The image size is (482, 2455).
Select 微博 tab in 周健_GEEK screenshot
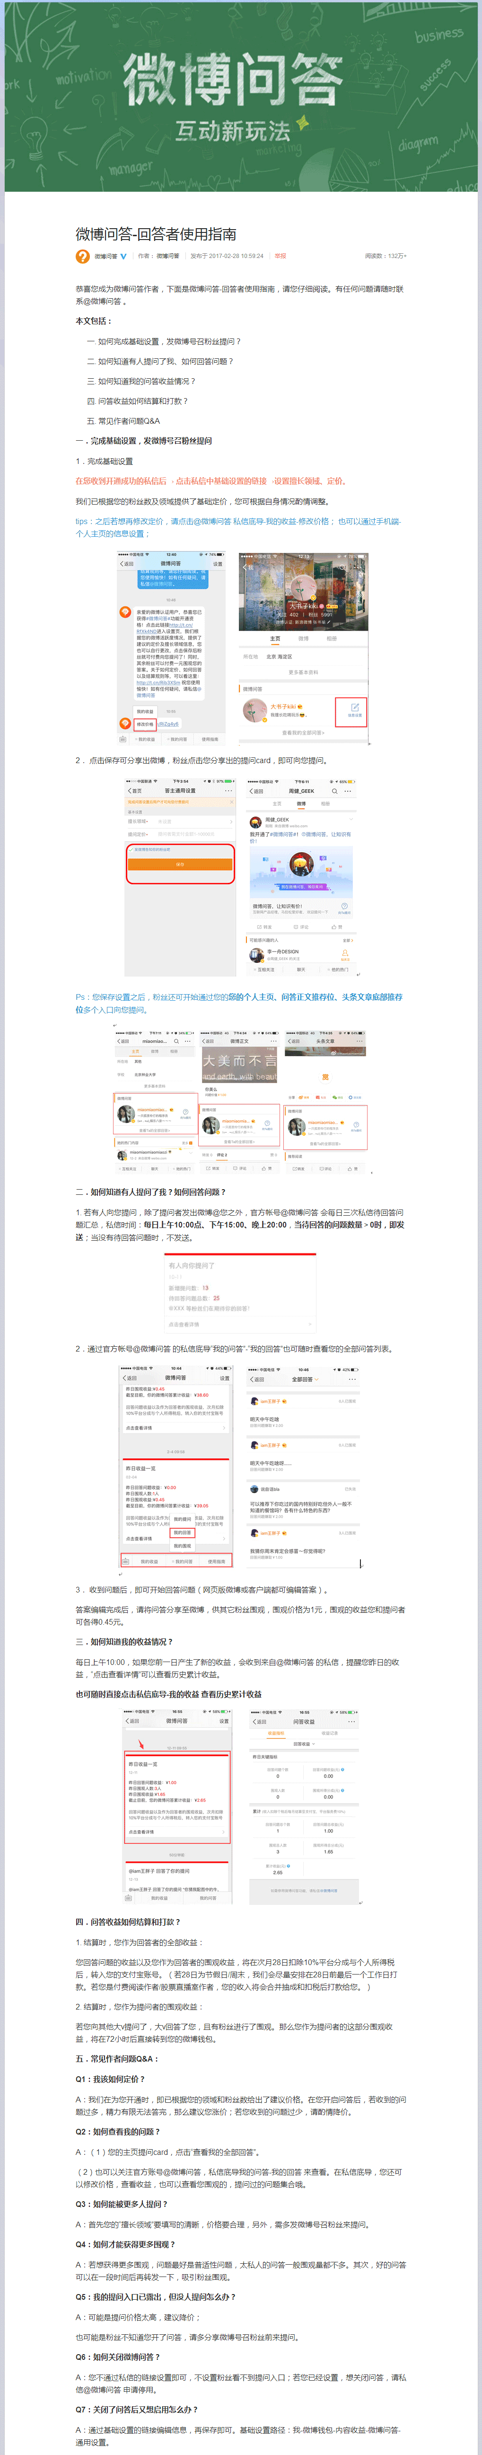tap(301, 803)
